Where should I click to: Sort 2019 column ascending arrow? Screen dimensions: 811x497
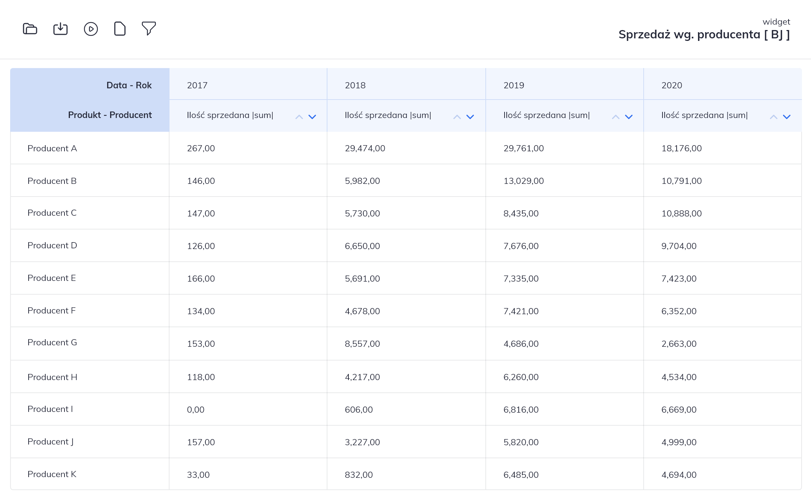point(616,117)
